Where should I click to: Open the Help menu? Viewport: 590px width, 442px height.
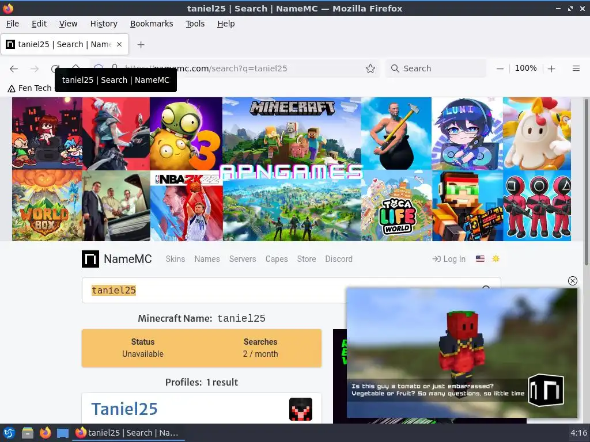pos(226,24)
